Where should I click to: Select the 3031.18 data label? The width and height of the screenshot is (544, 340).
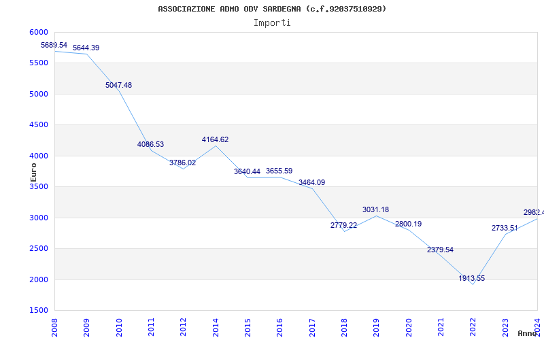tap(375, 209)
